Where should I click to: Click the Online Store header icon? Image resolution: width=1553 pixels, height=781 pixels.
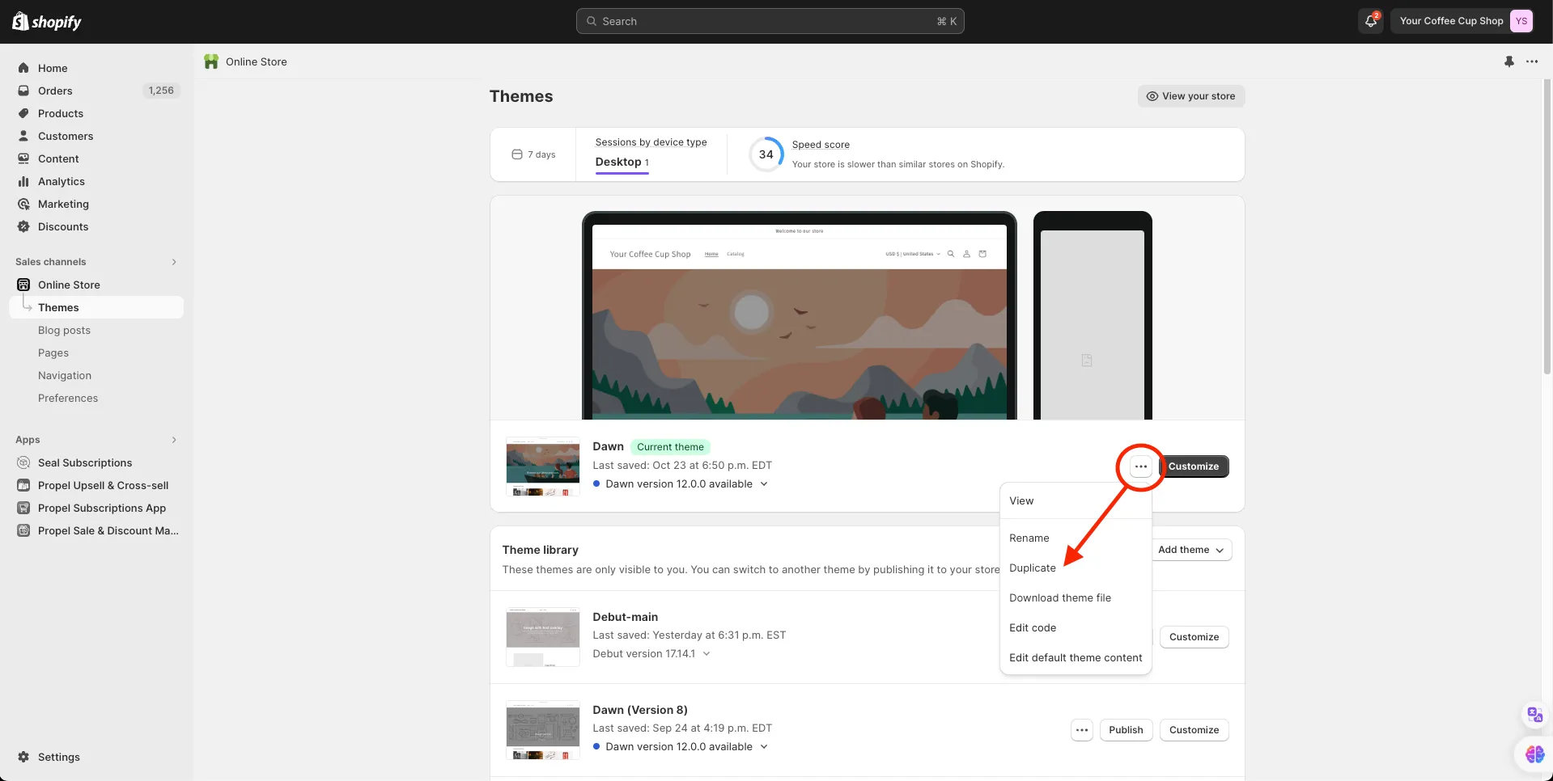(211, 61)
